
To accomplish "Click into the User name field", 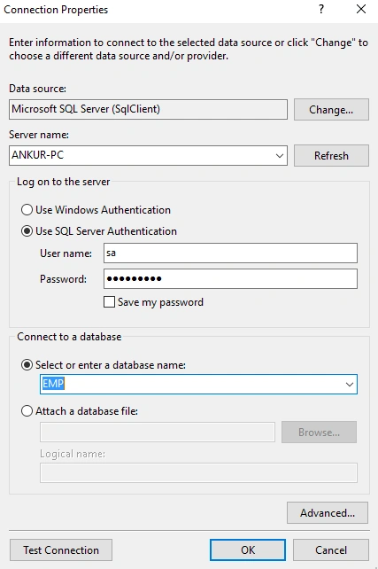I will (230, 253).
